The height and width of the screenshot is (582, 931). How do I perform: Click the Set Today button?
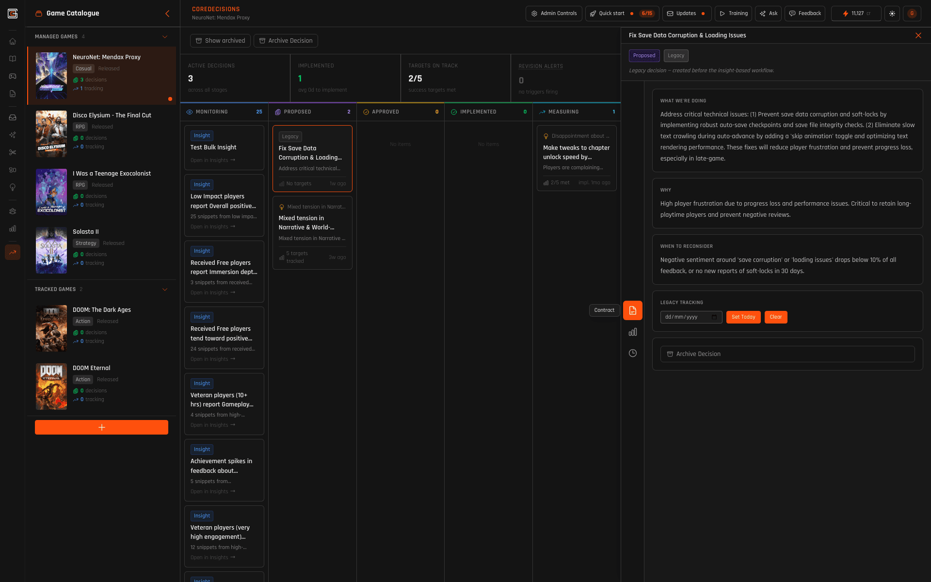click(743, 317)
